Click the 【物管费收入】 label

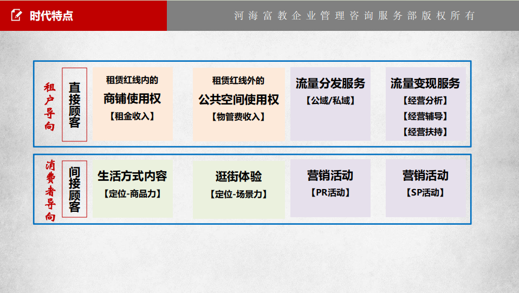click(x=238, y=116)
